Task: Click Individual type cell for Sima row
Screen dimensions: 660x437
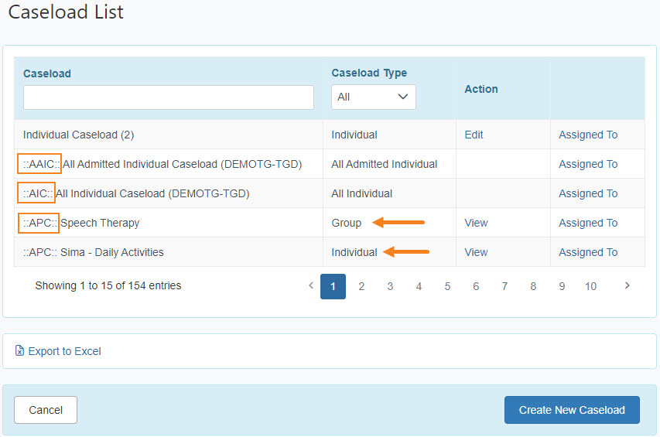Action: (354, 252)
